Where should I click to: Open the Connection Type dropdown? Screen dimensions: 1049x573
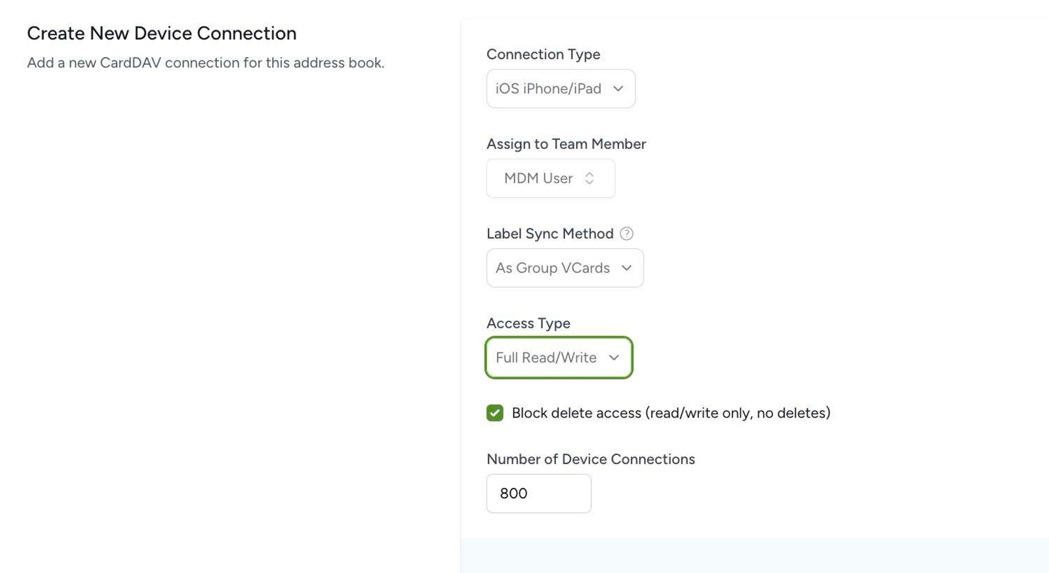click(561, 89)
